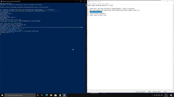Click the line and column indicator in Notepad status bar

[x=140, y=92]
